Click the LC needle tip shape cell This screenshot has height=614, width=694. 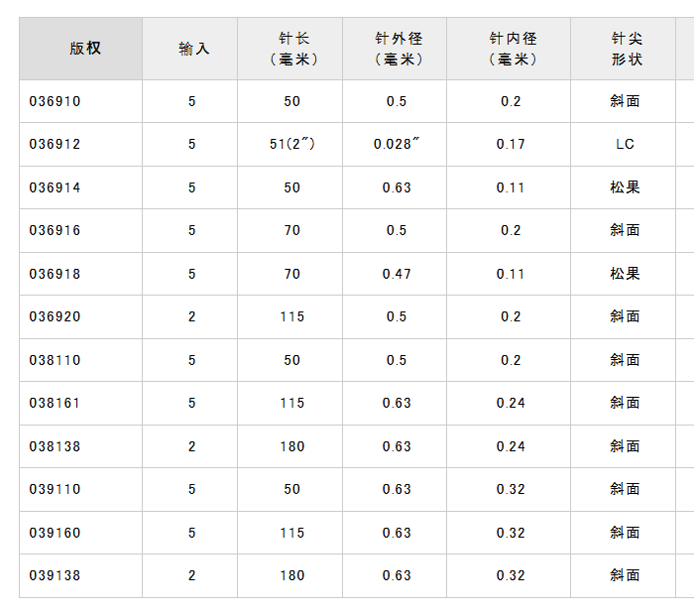(x=625, y=145)
